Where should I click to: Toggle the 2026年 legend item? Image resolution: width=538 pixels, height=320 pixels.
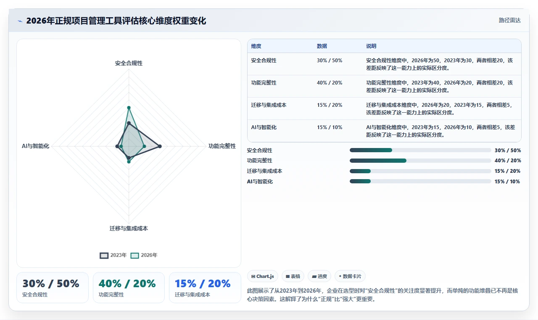[144, 255]
